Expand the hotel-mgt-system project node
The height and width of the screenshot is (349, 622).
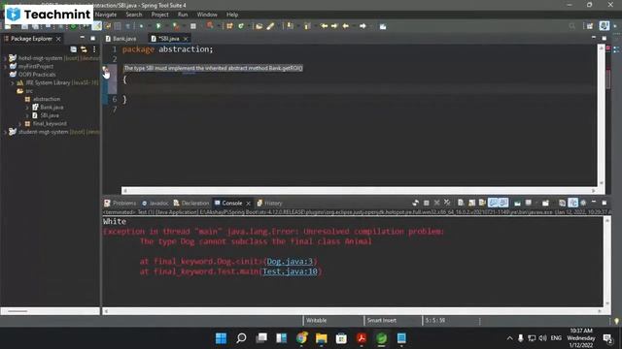pos(6,58)
